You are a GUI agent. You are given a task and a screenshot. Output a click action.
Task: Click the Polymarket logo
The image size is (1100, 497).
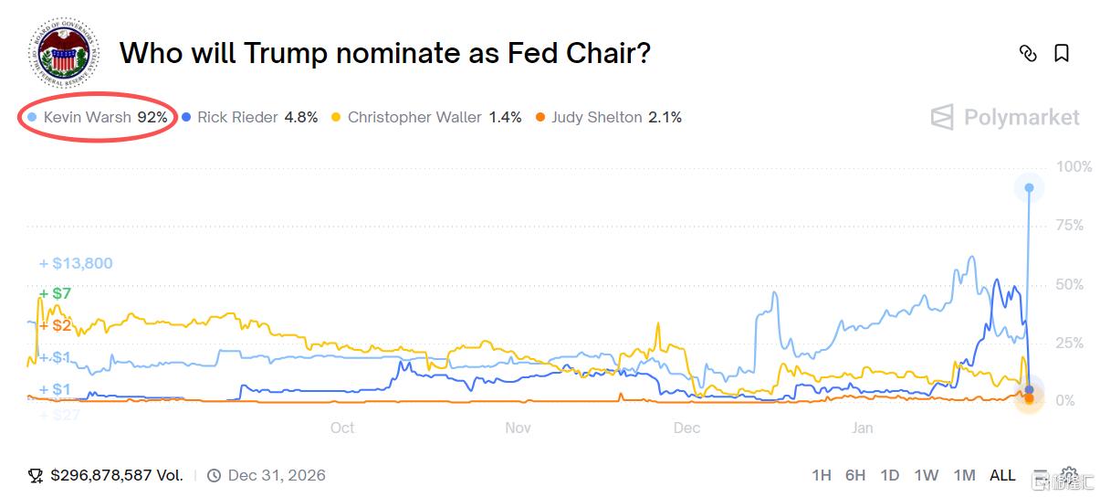(x=1005, y=117)
